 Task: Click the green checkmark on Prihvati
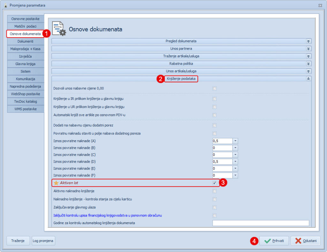coord(267,241)
